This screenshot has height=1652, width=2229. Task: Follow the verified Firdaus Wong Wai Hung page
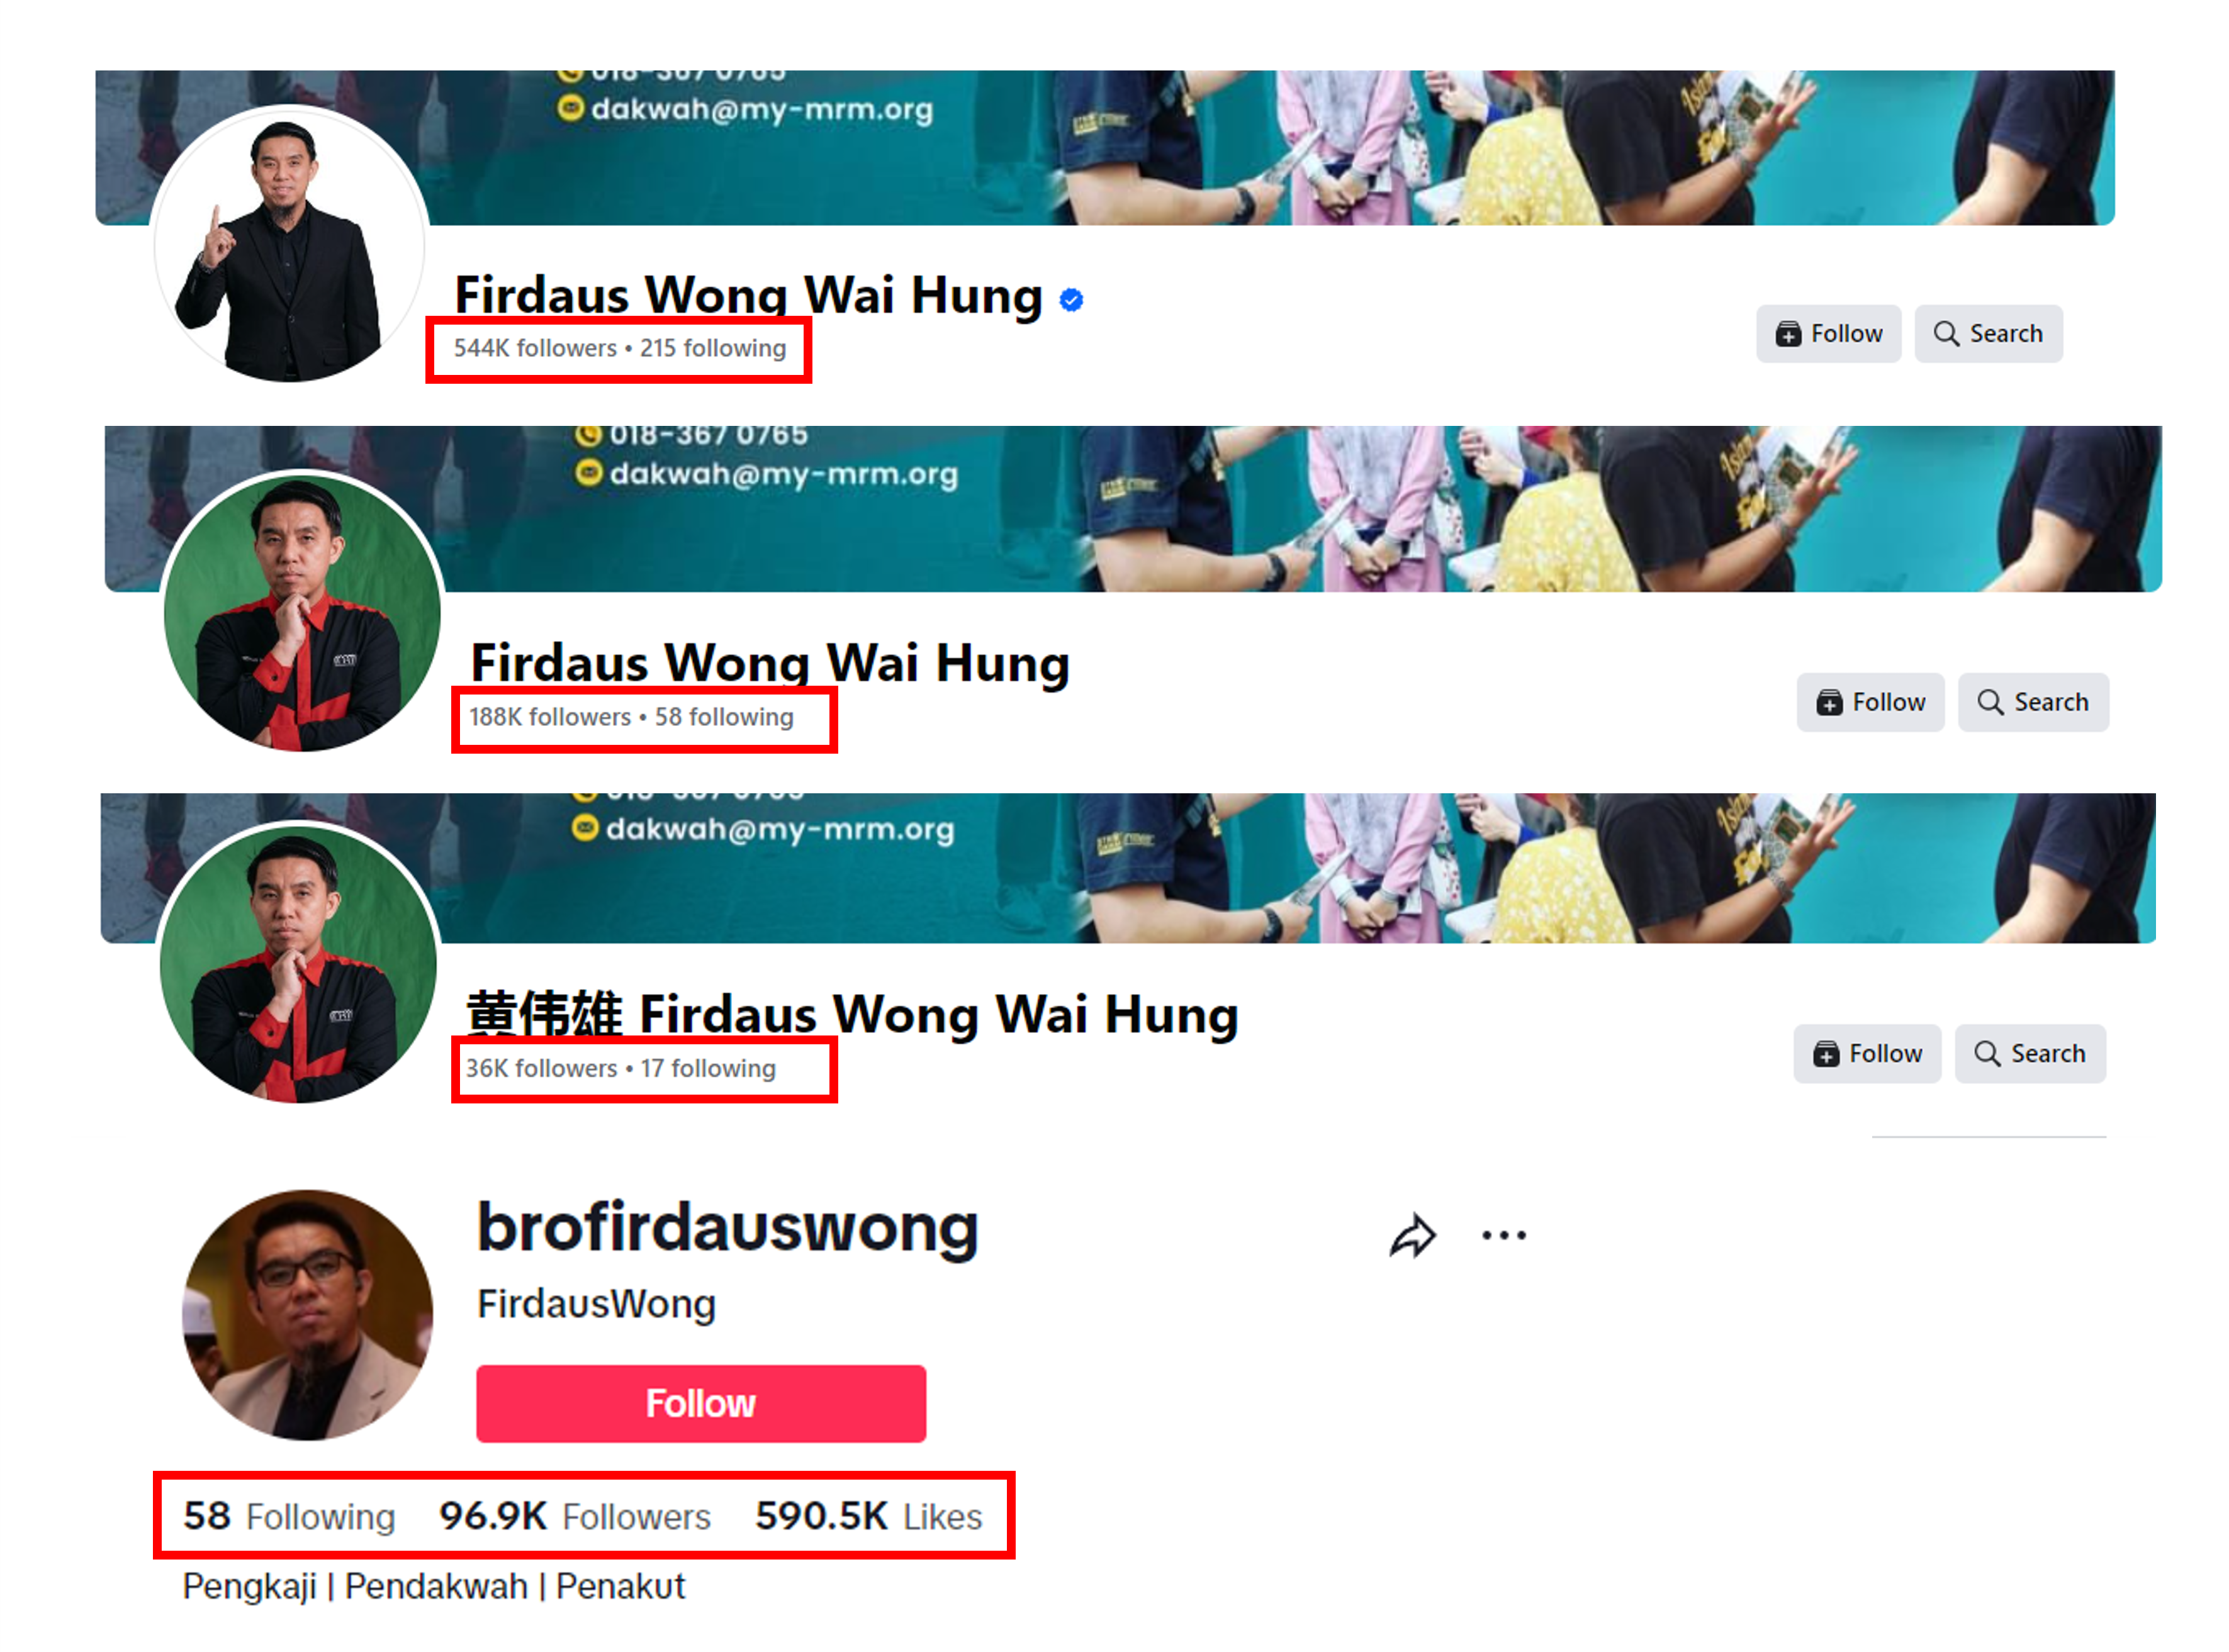[1828, 333]
